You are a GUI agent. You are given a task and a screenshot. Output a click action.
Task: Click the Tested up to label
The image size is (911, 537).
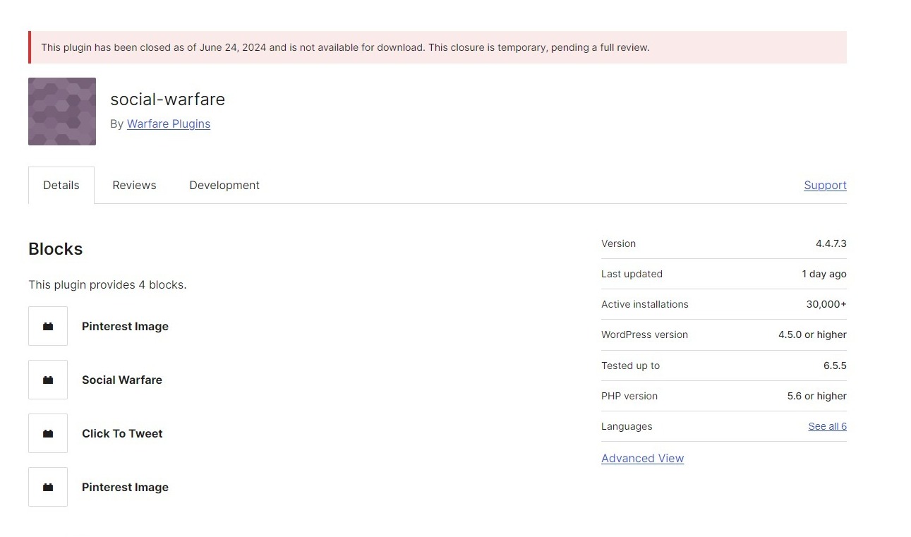coord(630,366)
